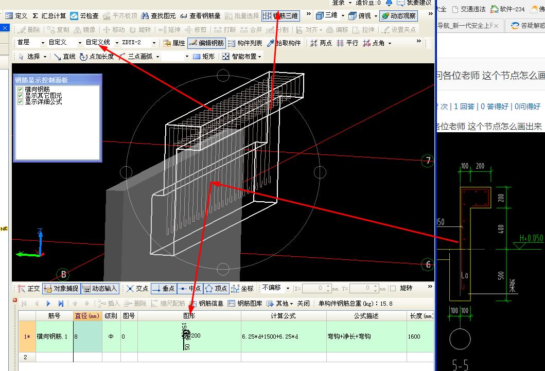Image resolution: width=545 pixels, height=371 pixels.
Task: Switch to 答疑解惑 browser tab
Action: pyautogui.click(x=528, y=26)
